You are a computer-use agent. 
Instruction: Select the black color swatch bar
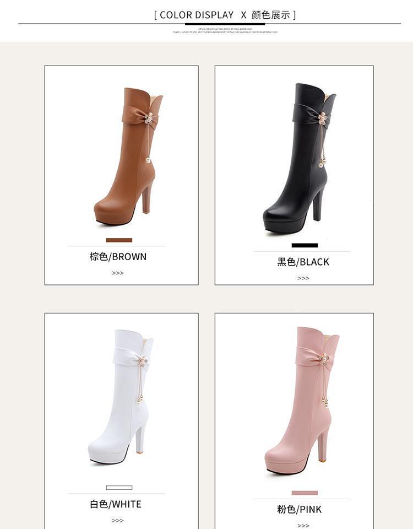[x=305, y=245]
